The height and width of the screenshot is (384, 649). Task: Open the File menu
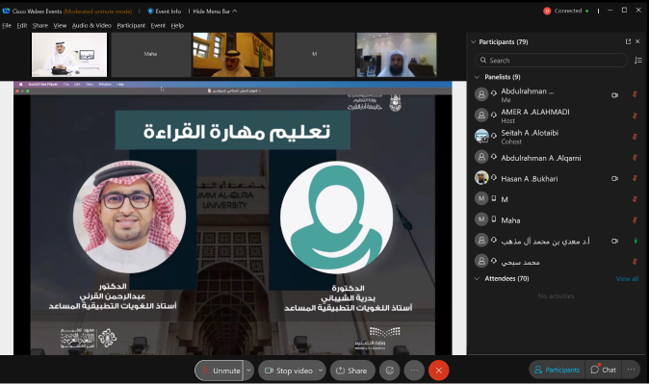pos(7,26)
